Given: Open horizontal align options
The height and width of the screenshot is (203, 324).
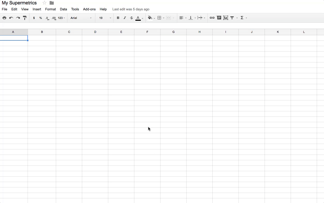Looking at the screenshot, I should point(183,18).
